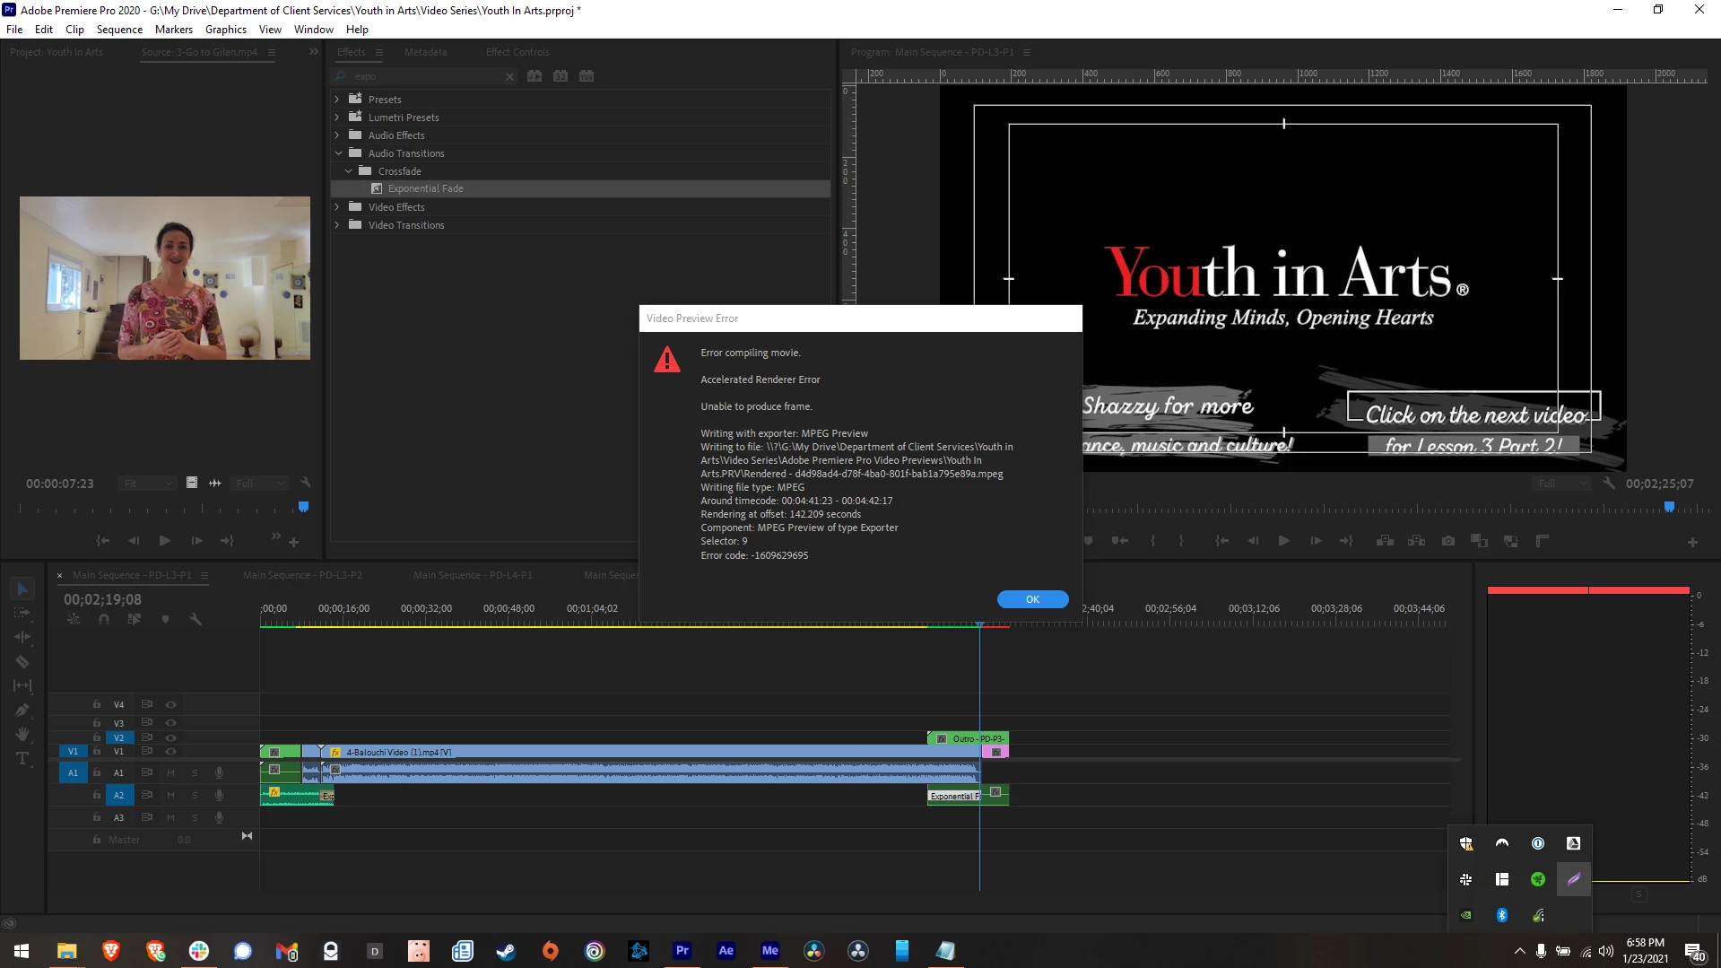Open the Project: Youth In Arts panel

(x=56, y=52)
